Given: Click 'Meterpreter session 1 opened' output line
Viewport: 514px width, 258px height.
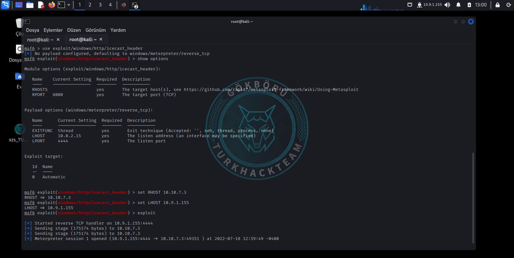Looking at the screenshot, I should pyautogui.click(x=152, y=239).
